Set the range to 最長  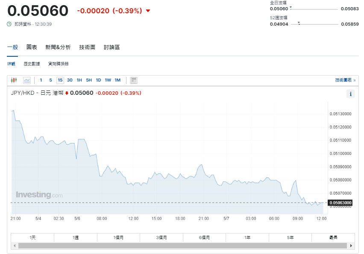click(x=333, y=237)
